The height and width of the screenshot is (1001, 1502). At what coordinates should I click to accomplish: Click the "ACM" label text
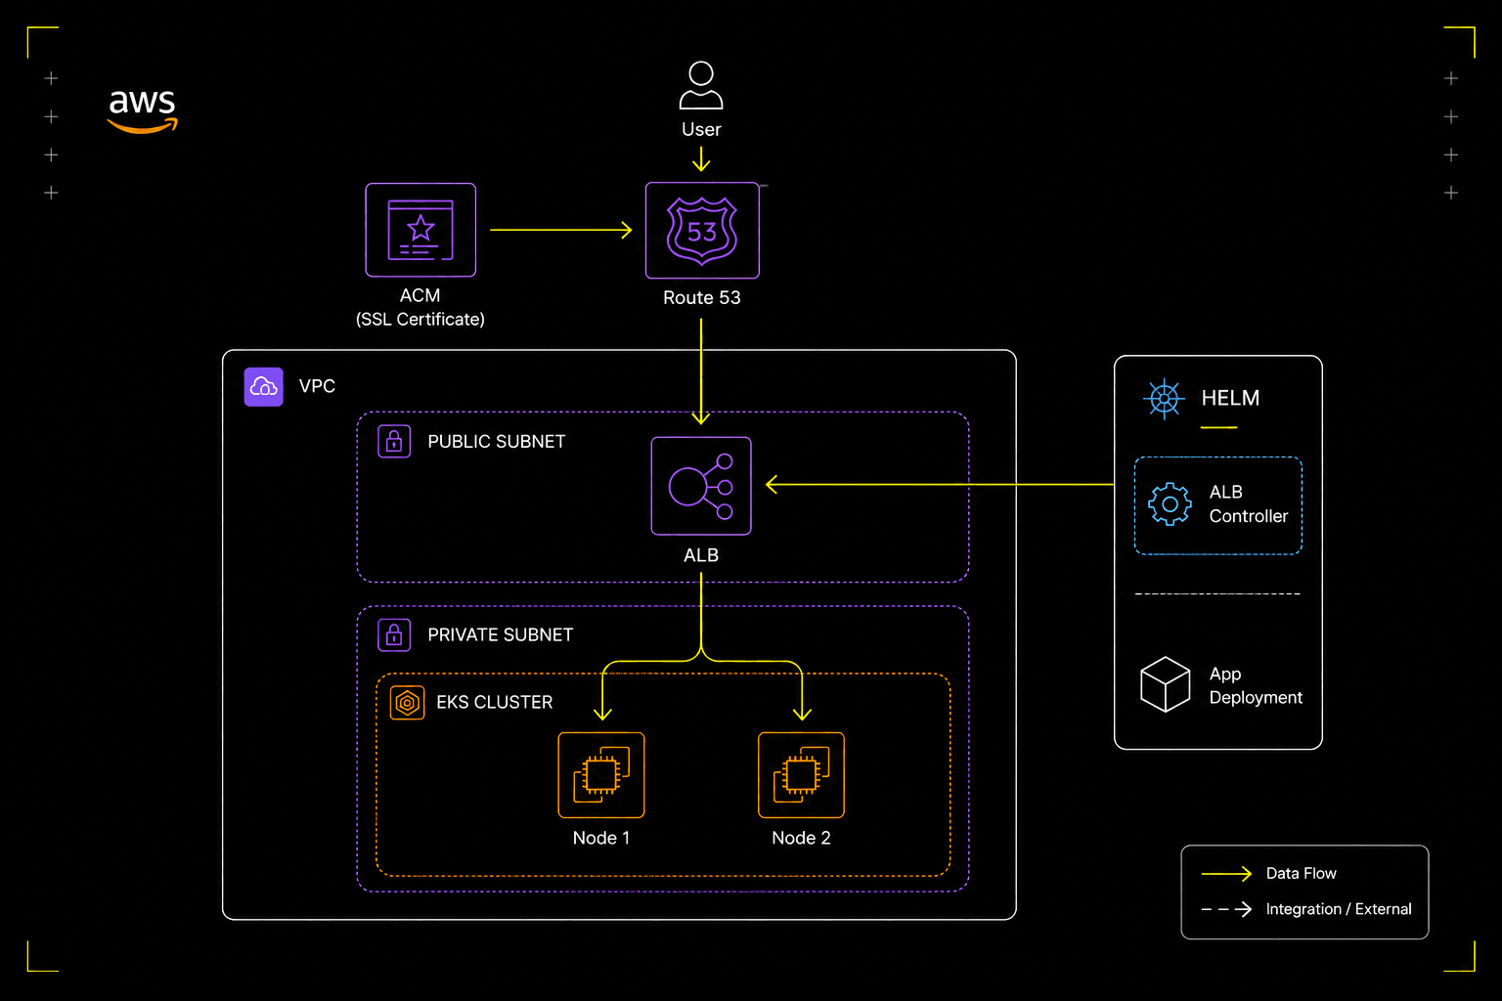pyautogui.click(x=420, y=296)
